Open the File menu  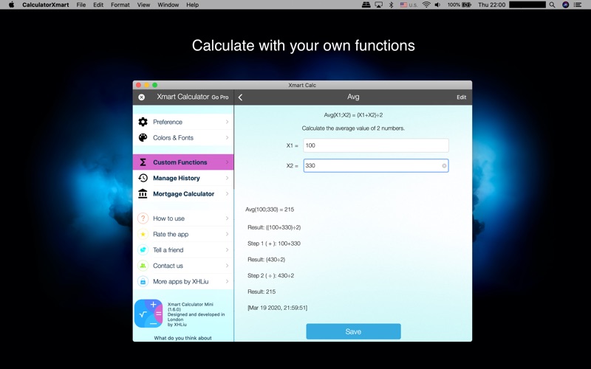(x=81, y=5)
